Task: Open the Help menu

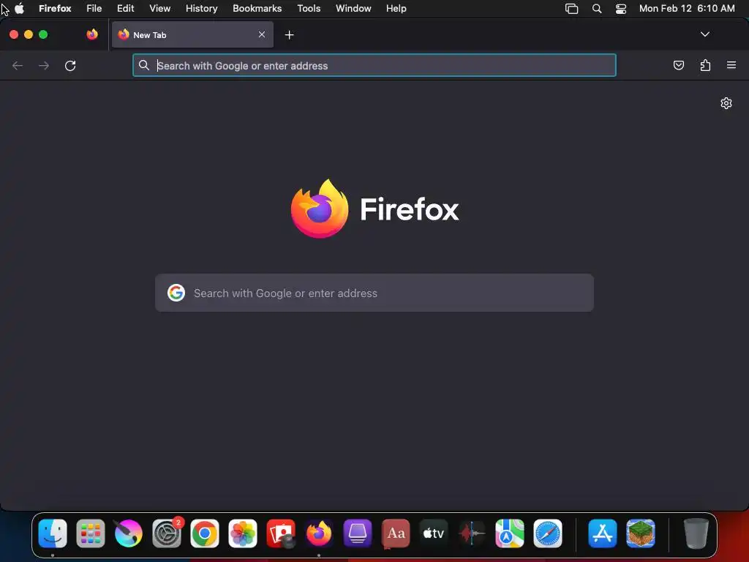Action: [x=396, y=8]
